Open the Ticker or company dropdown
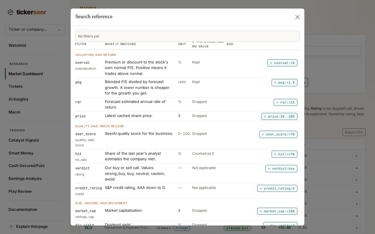Viewport: 375px width, 234px height. click(35, 30)
